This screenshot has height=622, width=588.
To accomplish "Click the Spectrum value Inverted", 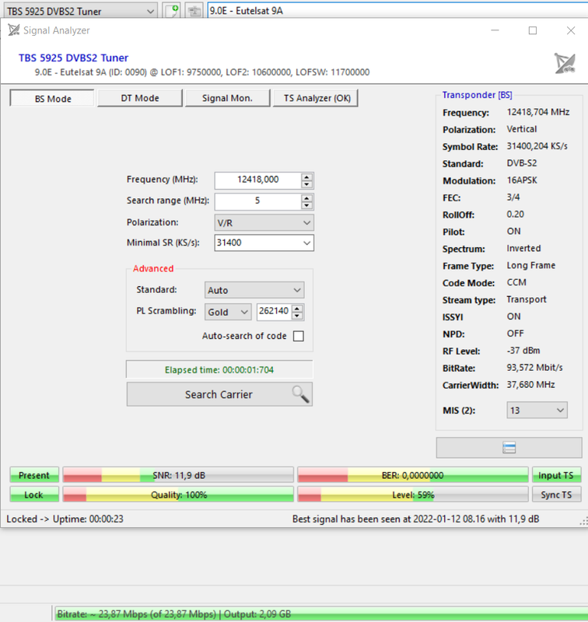I will click(x=523, y=248).
